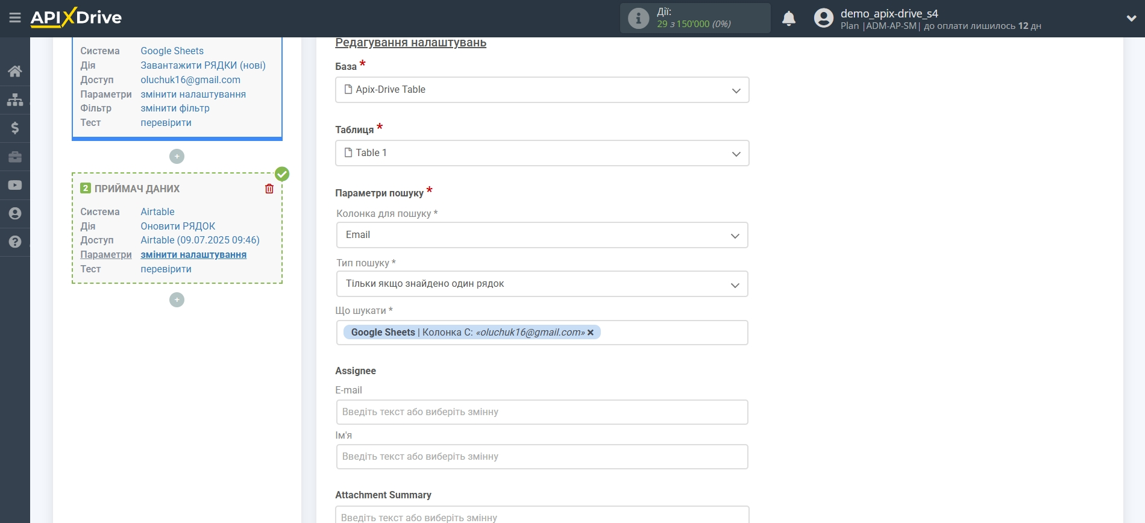Click the Assignee Ім'я input field
This screenshot has width=1145, height=523.
(x=542, y=457)
